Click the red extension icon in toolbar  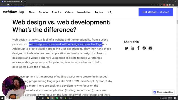pyautogui.click(x=164, y=5)
